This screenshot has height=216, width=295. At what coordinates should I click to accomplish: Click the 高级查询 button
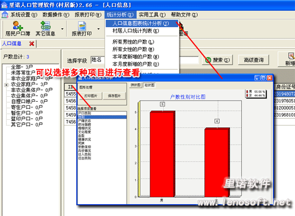(253, 60)
